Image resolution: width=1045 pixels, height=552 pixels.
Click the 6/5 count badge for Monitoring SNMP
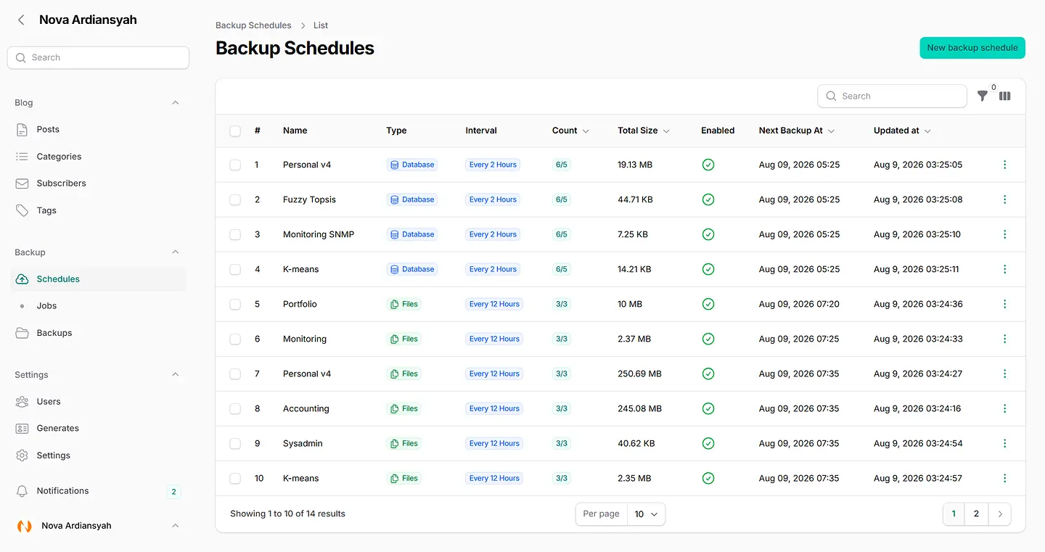pyautogui.click(x=561, y=234)
